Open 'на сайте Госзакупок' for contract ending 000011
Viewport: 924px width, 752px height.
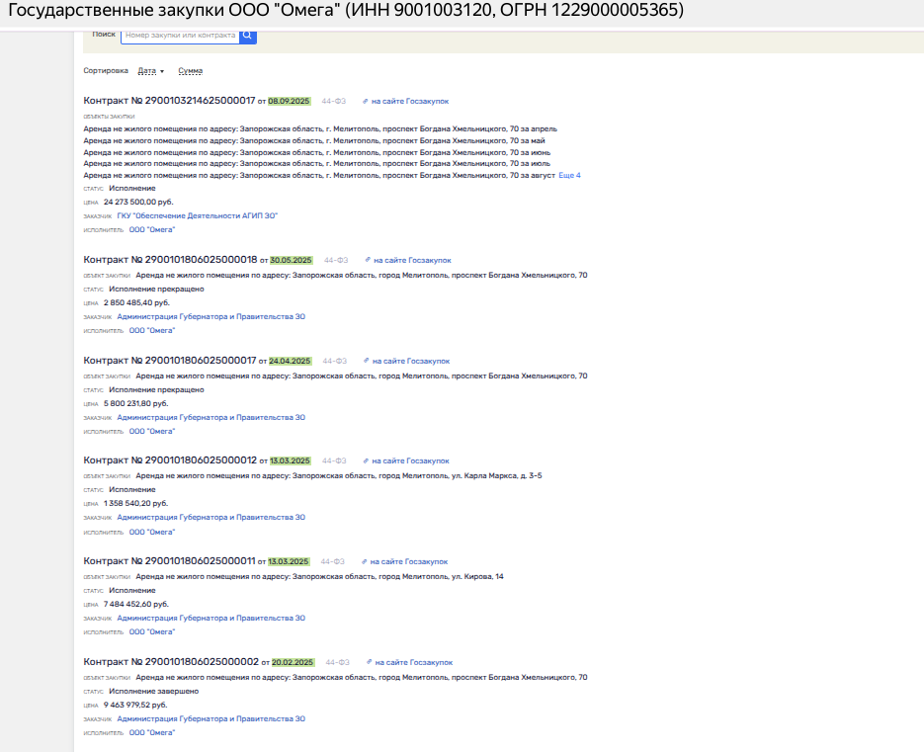point(410,561)
